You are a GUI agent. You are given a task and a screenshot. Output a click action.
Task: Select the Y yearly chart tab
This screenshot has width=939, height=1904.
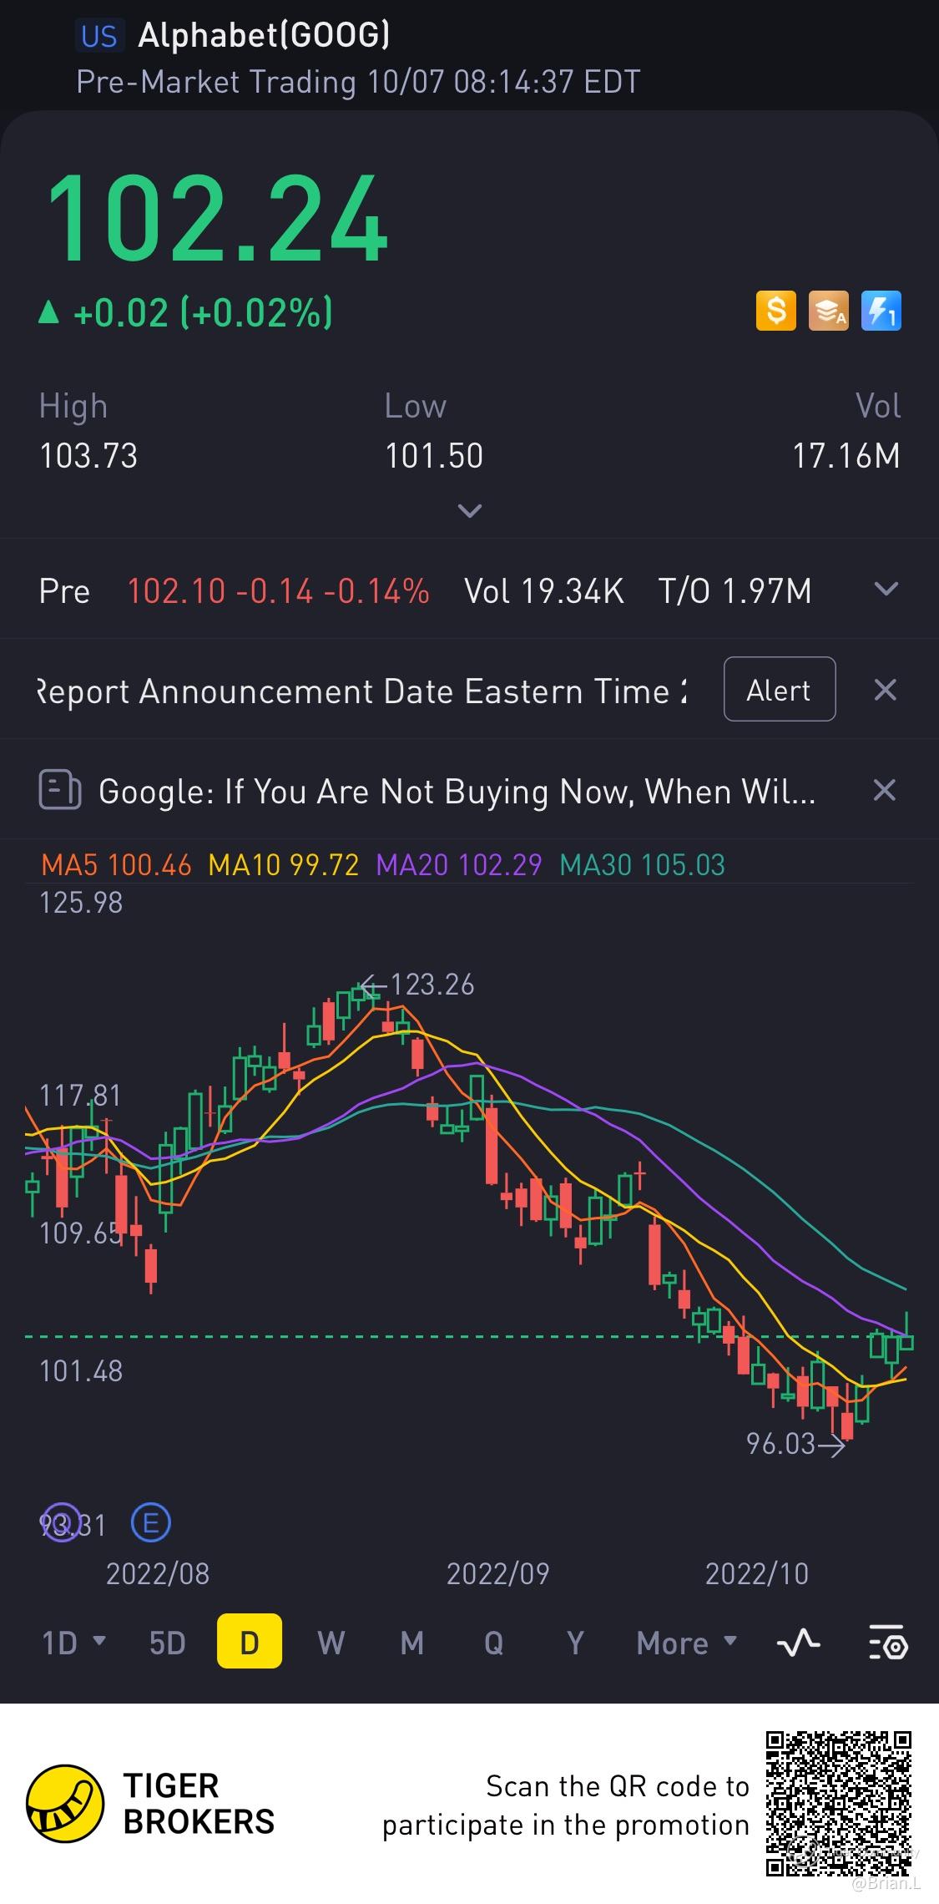tap(575, 1643)
